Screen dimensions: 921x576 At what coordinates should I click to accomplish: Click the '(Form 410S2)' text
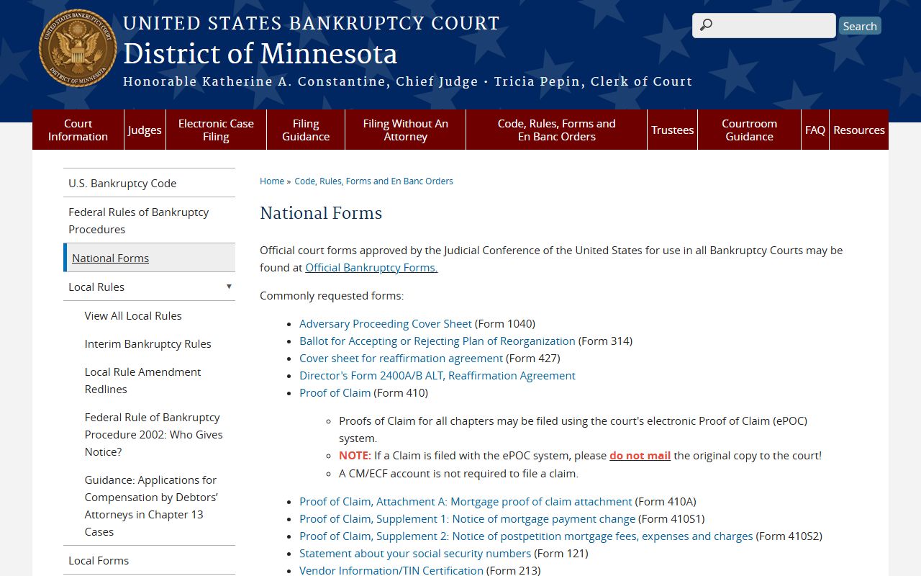(x=789, y=536)
